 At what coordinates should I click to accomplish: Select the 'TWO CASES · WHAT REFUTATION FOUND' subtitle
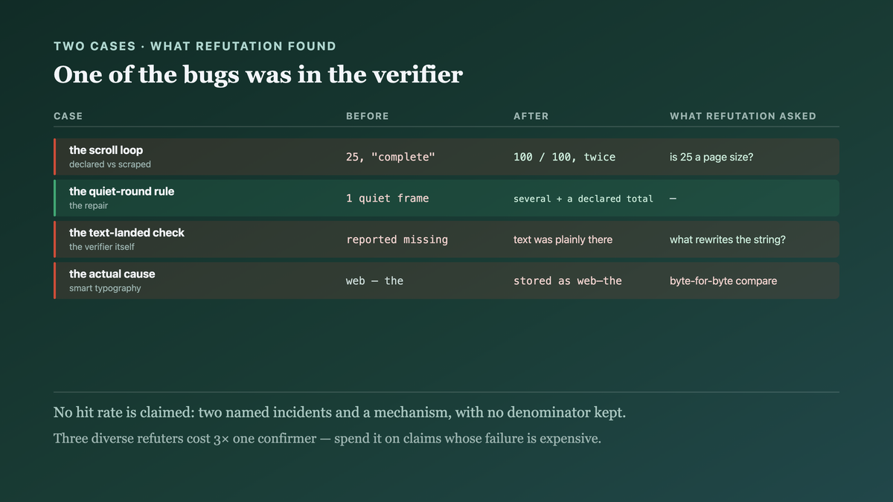tap(195, 46)
